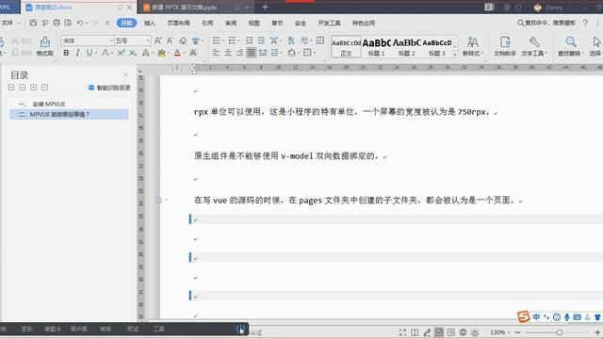Click the Clear formatting eraser icon
Screen dimensions: 603x339
pyautogui.click(x=183, y=40)
